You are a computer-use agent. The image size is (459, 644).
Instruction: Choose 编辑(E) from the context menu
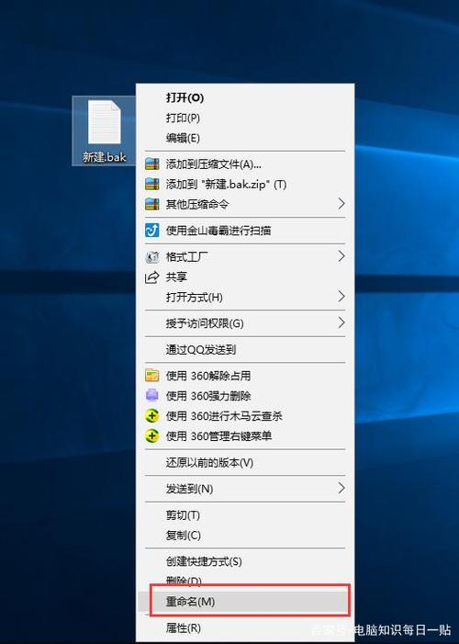[245, 138]
